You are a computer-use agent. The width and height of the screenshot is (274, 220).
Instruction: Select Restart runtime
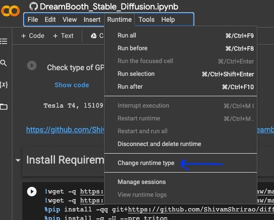(x=180, y=119)
